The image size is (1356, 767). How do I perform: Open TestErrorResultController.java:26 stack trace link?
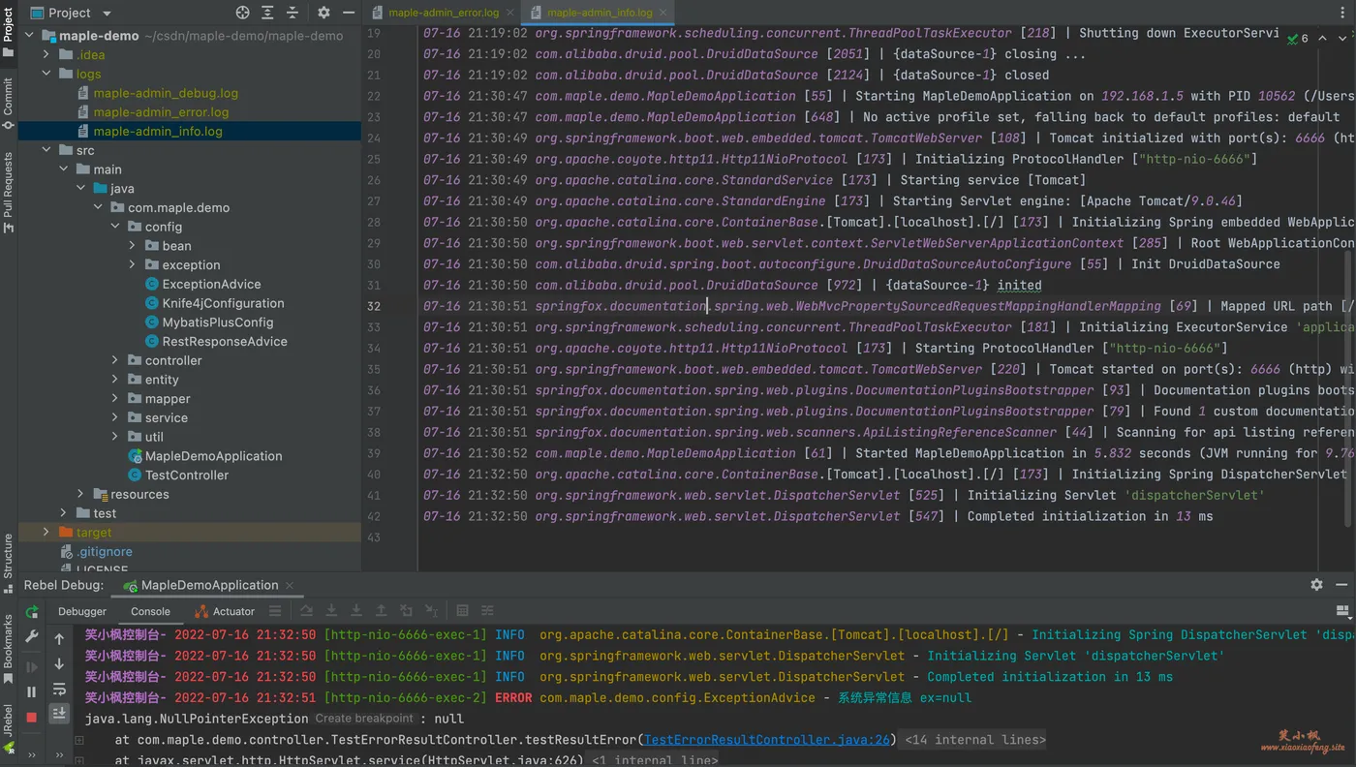click(766, 740)
